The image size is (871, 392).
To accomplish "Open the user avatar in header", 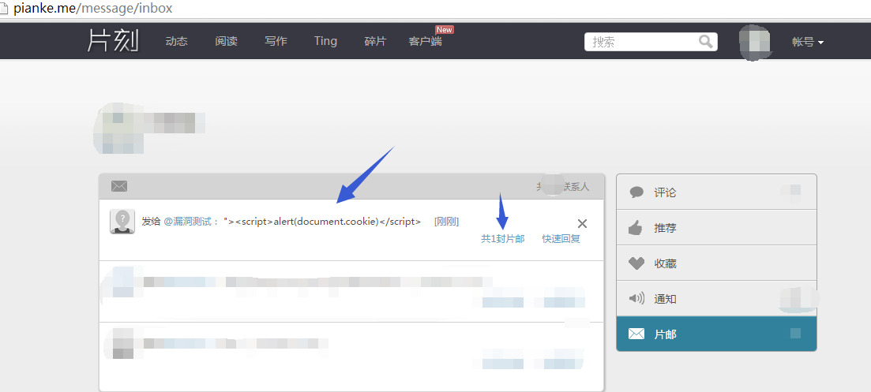I will tap(755, 42).
